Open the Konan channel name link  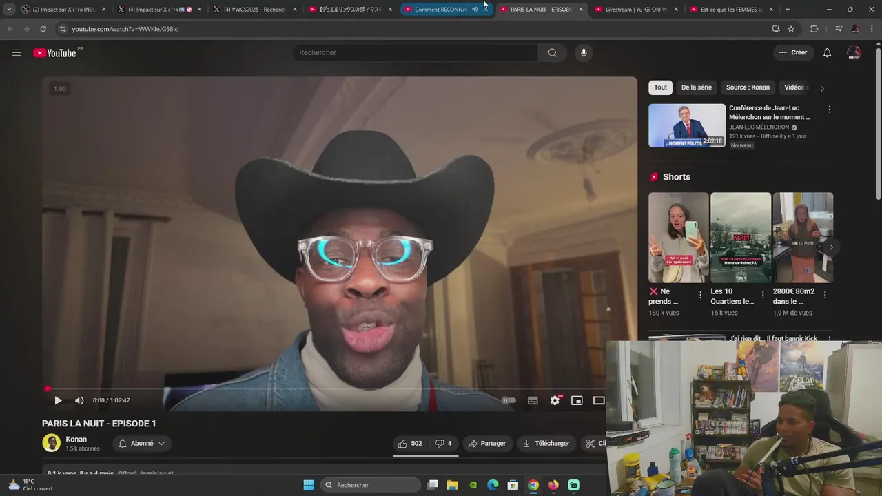click(x=76, y=440)
